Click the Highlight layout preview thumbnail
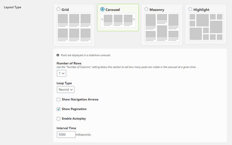The height and width of the screenshot is (145, 232). pos(206,27)
